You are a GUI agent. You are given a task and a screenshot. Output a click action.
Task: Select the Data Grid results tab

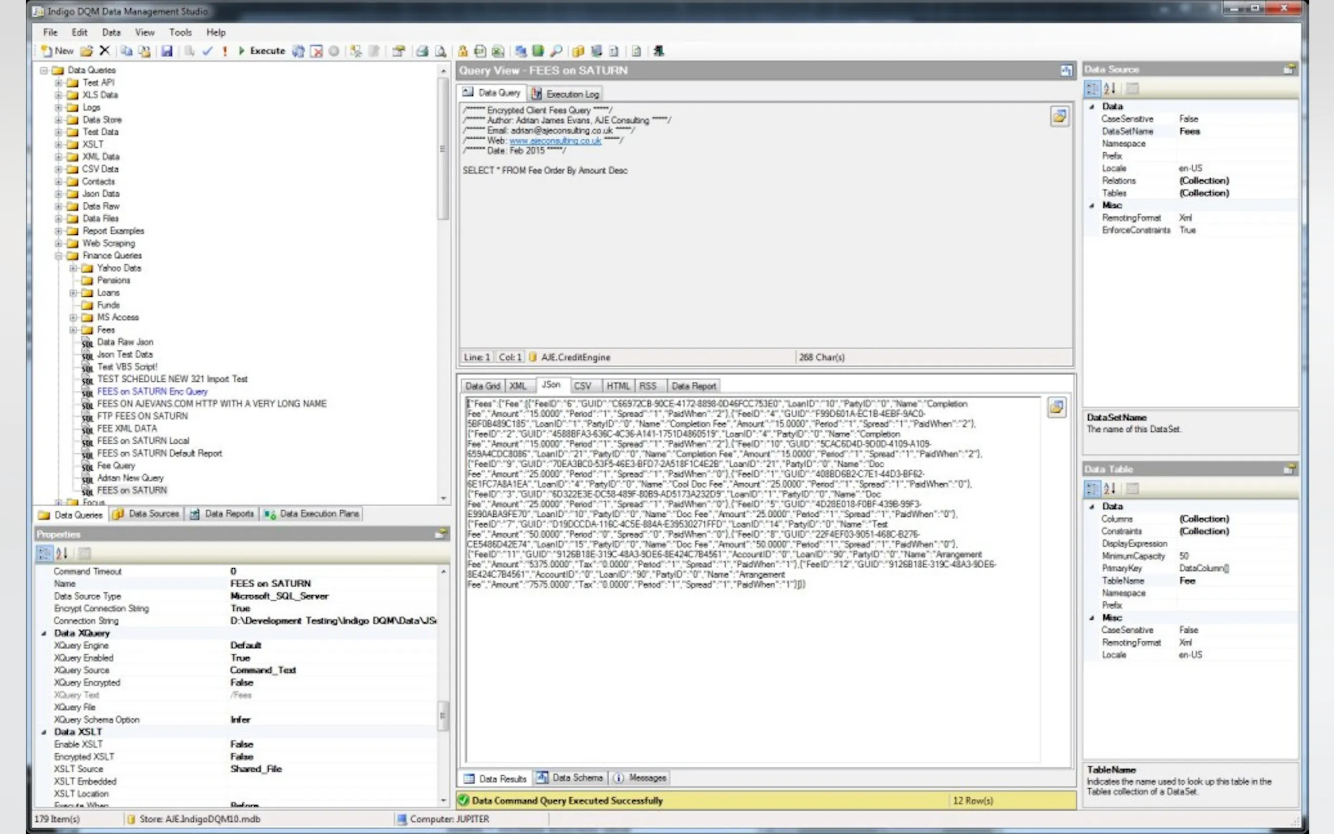[482, 385]
